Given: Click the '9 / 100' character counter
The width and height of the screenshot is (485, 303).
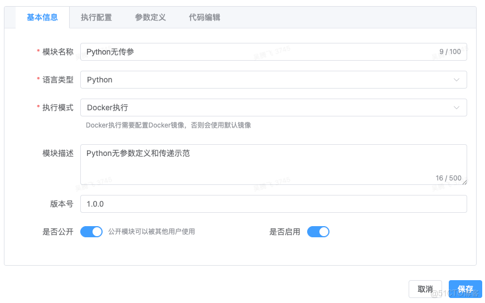Looking at the screenshot, I should [450, 52].
